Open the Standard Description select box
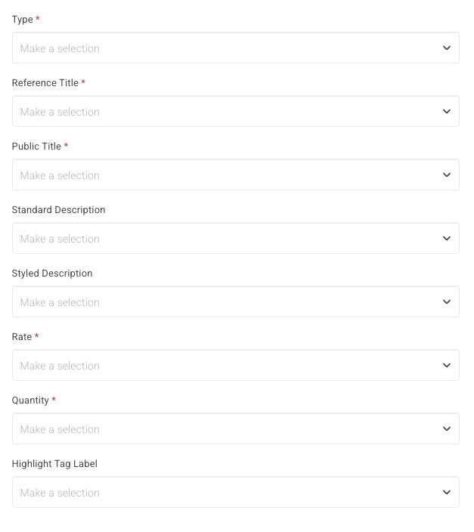The image size is (474, 532). (236, 238)
